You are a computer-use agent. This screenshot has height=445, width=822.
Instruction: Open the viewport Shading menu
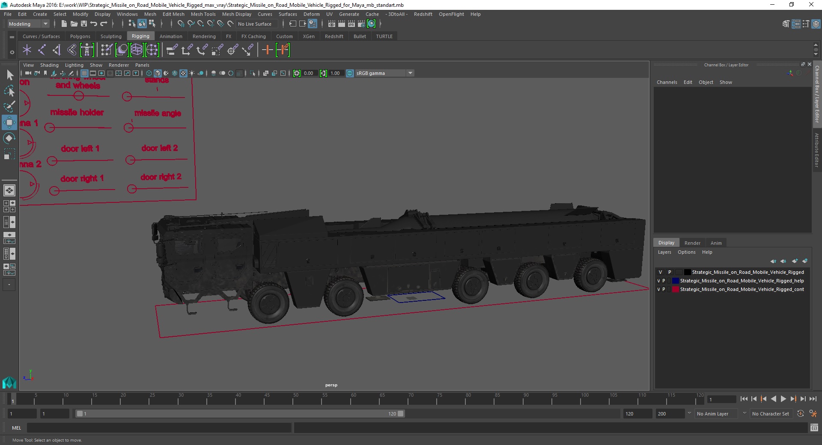click(x=49, y=65)
